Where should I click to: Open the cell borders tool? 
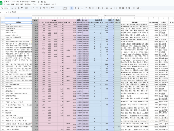click(x=90, y=8)
